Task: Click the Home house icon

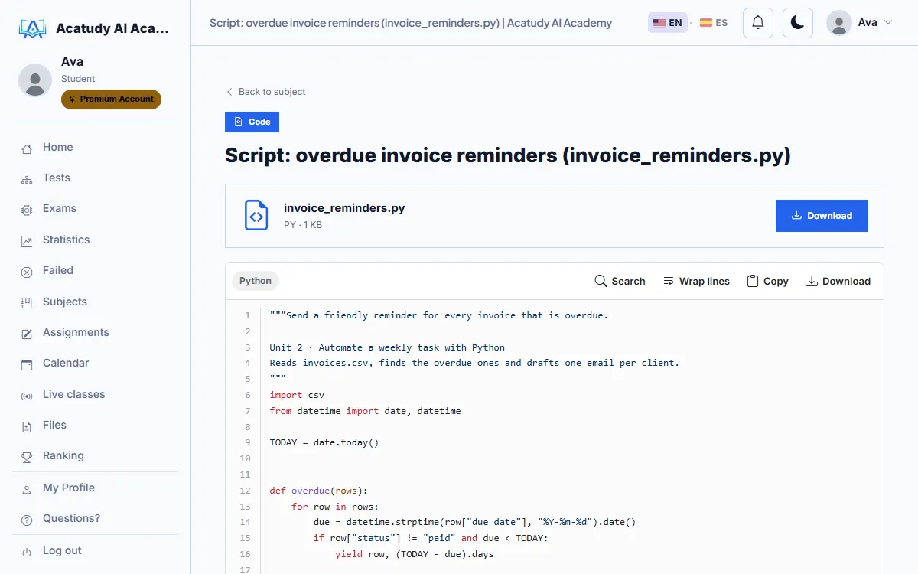Action: (x=27, y=148)
